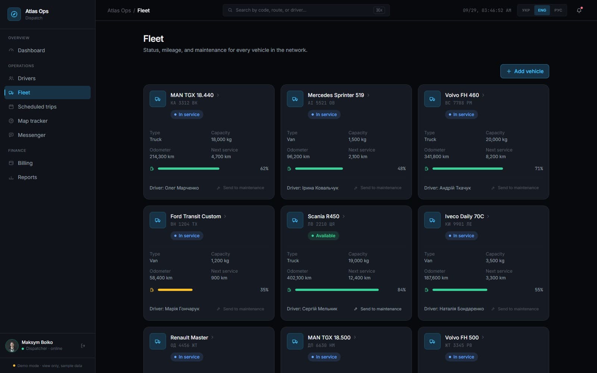Open the Scania R450 chevron
The width and height of the screenshot is (597, 373).
pyautogui.click(x=344, y=216)
